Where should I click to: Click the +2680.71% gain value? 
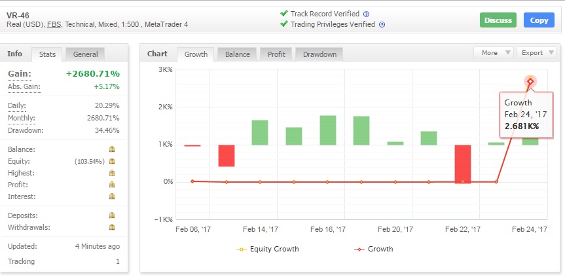(x=92, y=74)
